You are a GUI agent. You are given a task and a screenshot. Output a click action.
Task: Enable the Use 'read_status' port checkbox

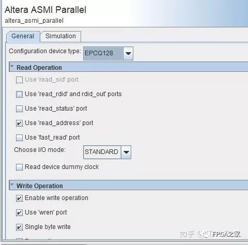coord(19,109)
